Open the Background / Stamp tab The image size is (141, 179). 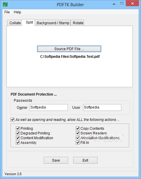(53, 23)
